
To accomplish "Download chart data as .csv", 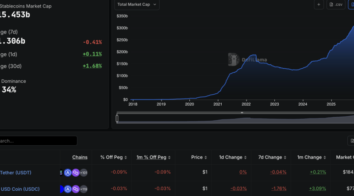I will [x=336, y=5].
